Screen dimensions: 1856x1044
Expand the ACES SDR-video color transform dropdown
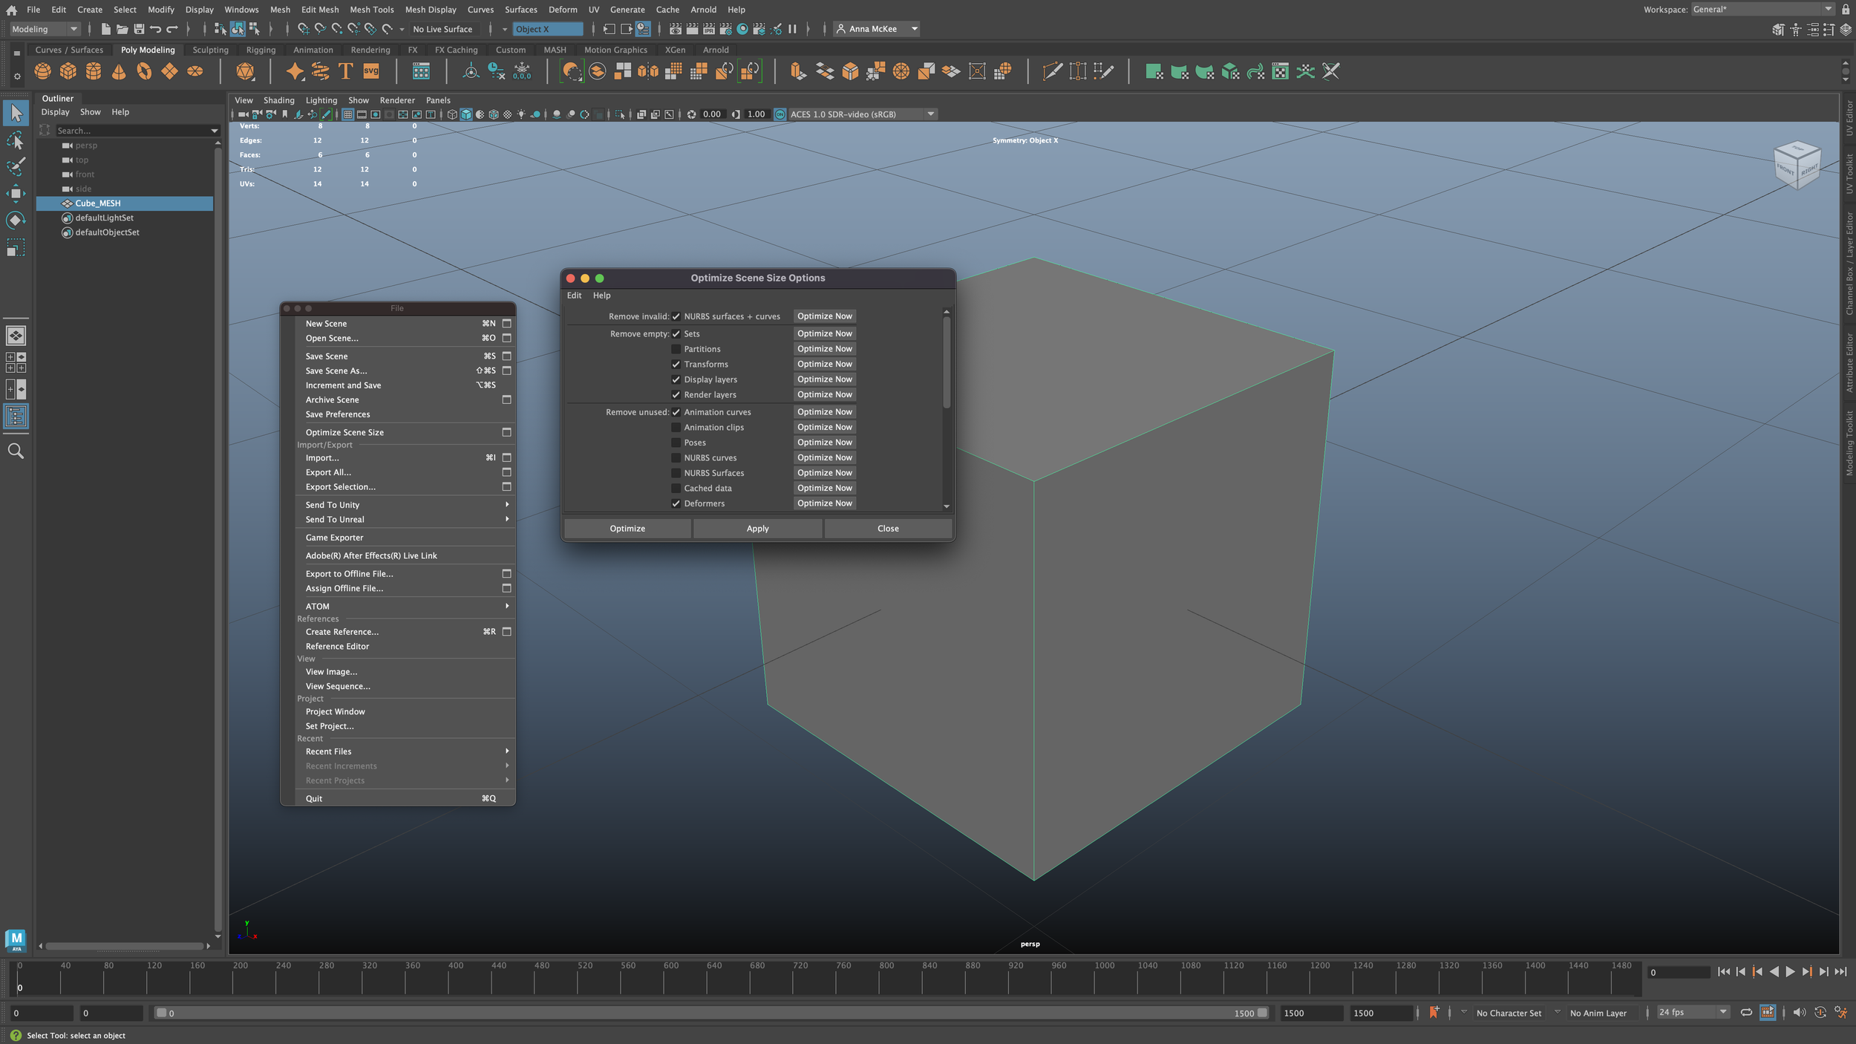tap(929, 114)
